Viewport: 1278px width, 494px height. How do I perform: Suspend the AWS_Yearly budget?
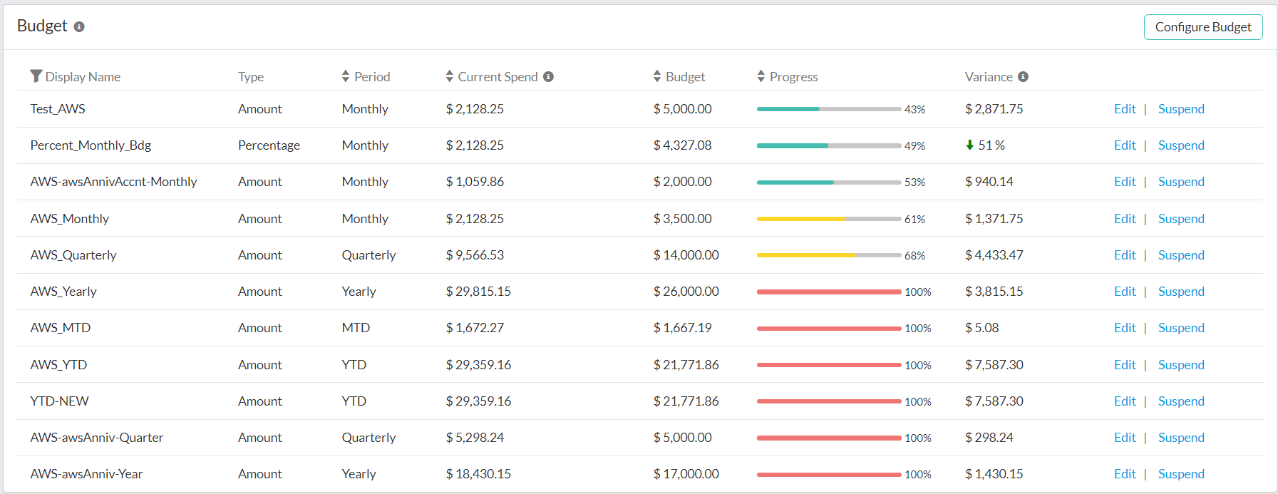coord(1180,292)
